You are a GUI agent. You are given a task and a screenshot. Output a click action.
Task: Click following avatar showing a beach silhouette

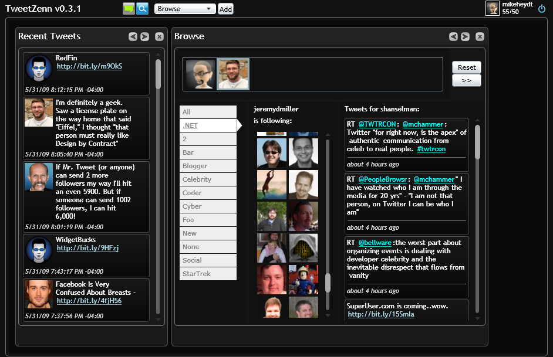point(272,185)
